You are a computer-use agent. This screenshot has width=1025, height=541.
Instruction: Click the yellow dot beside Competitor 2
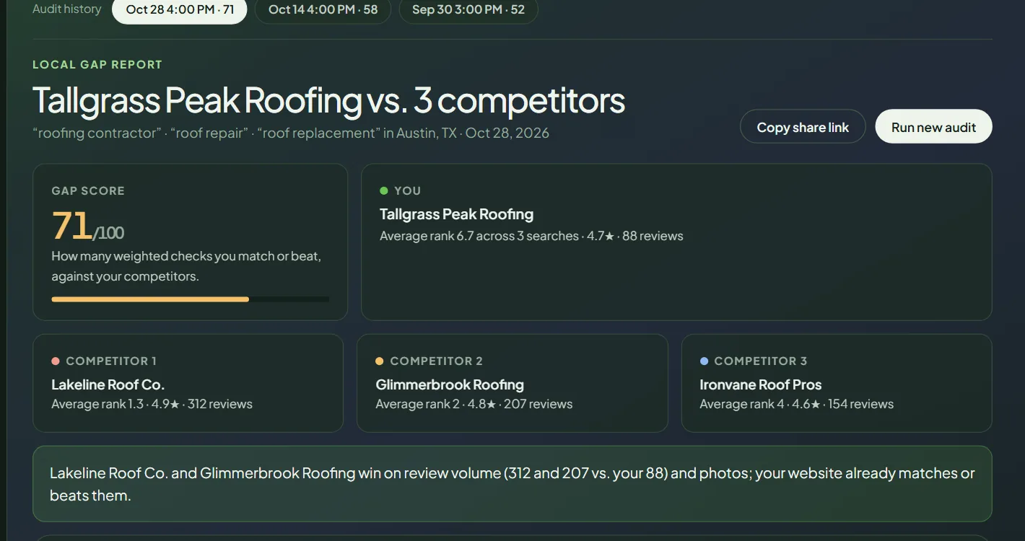(x=380, y=361)
